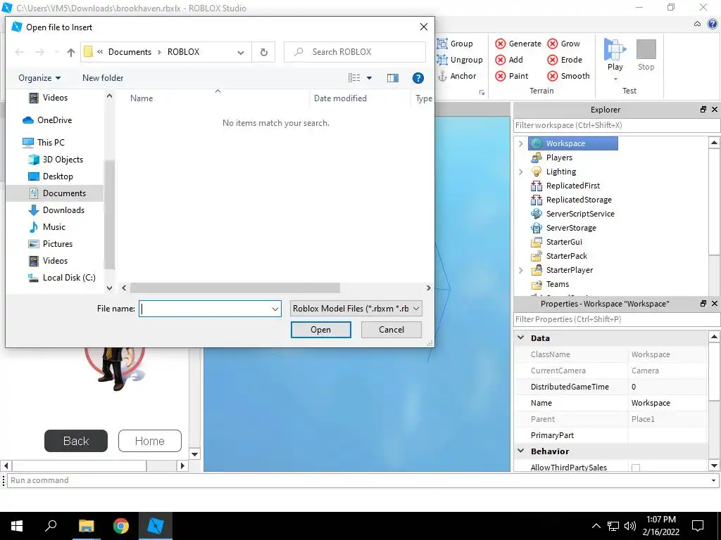Image resolution: width=721 pixels, height=540 pixels.
Task: Expand Lighting node in Explorer
Action: click(x=520, y=172)
